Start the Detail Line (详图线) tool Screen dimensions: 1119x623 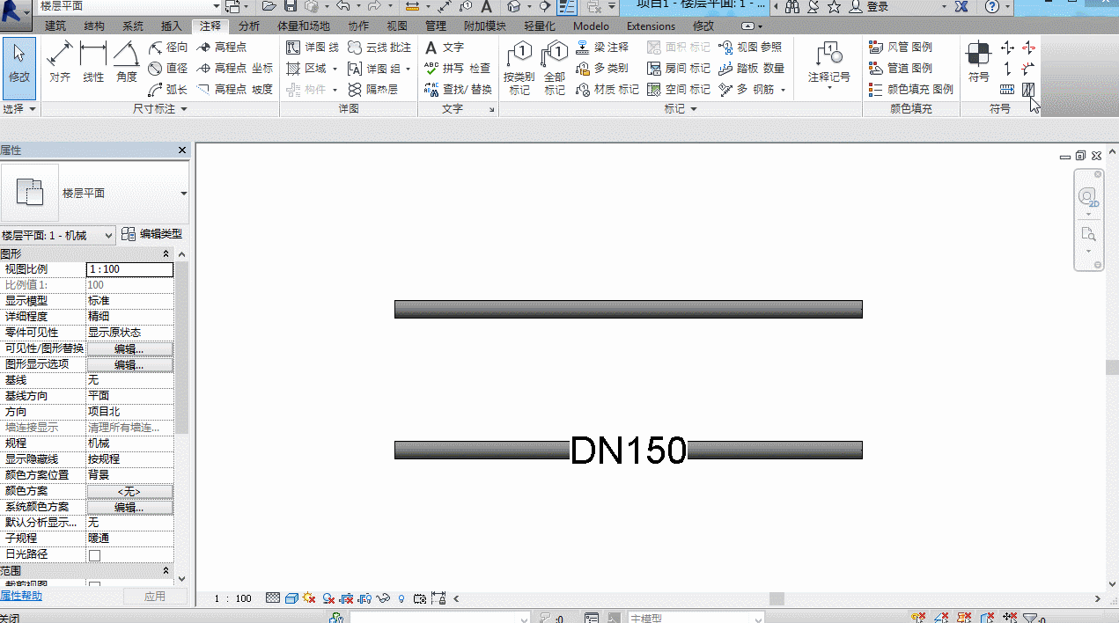(x=313, y=47)
